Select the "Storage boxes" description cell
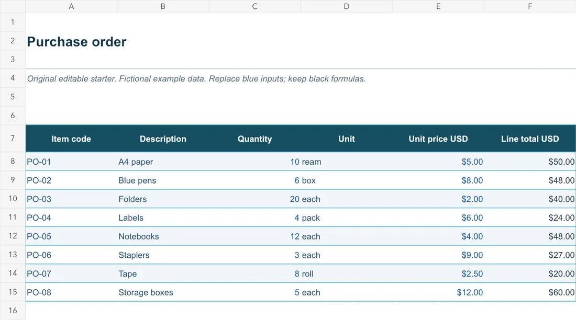576x320 pixels. [163, 292]
